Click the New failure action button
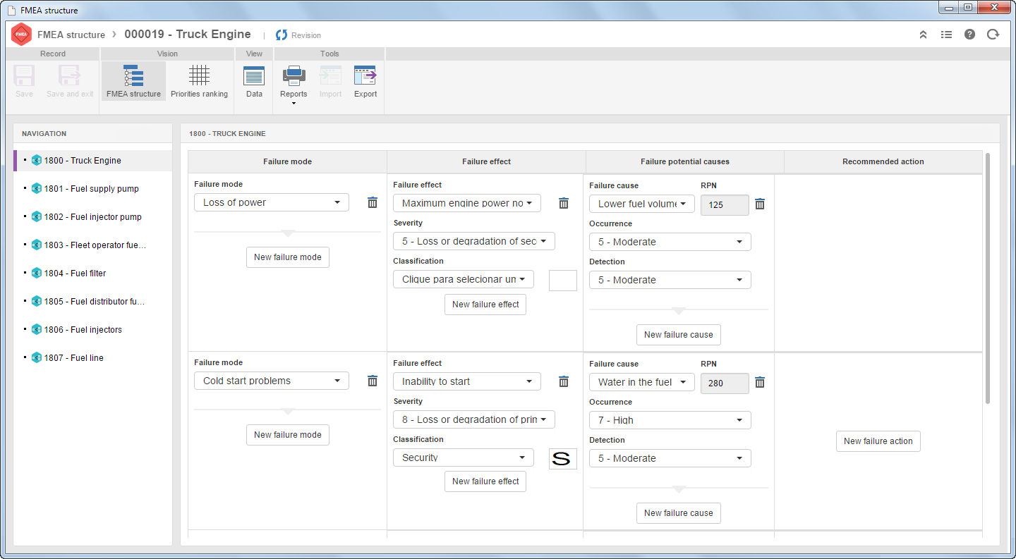This screenshot has height=559, width=1016. point(878,441)
